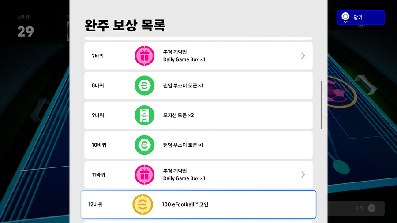Click the 8바퀴 random booster token icon

click(144, 85)
